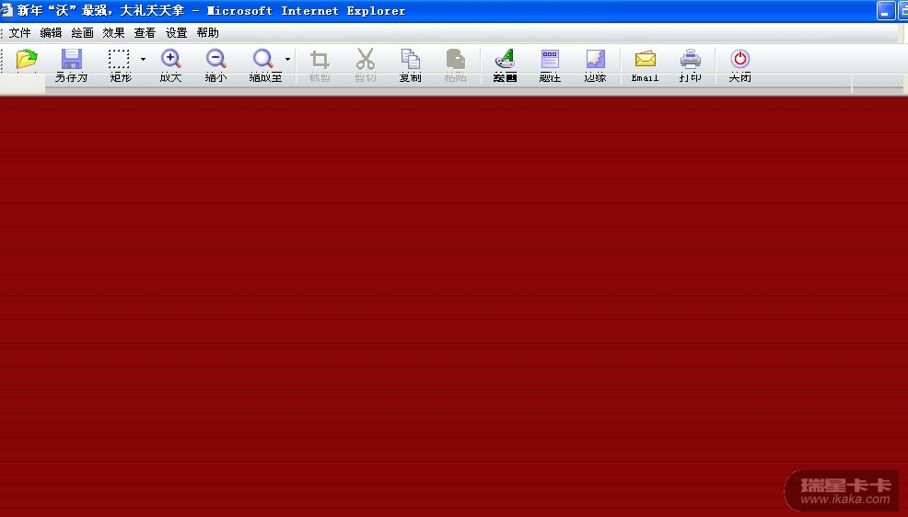The image size is (908, 517).
Task: Click the 缩放至 zoom-to magnifier icon
Action: 262,59
